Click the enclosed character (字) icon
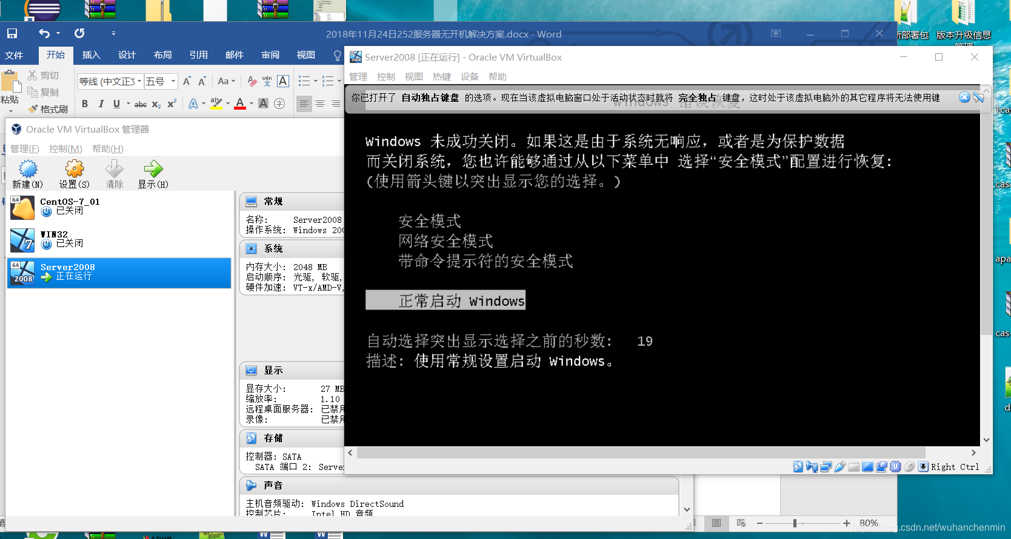Screen dimensions: 1011x539 coord(279,104)
